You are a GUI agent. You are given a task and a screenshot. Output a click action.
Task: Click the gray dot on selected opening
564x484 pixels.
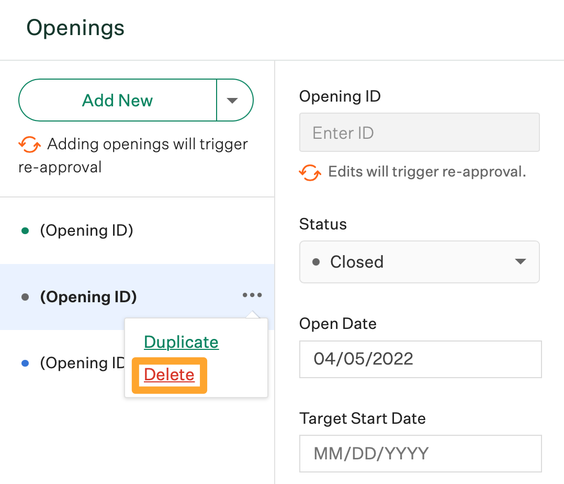click(x=25, y=297)
